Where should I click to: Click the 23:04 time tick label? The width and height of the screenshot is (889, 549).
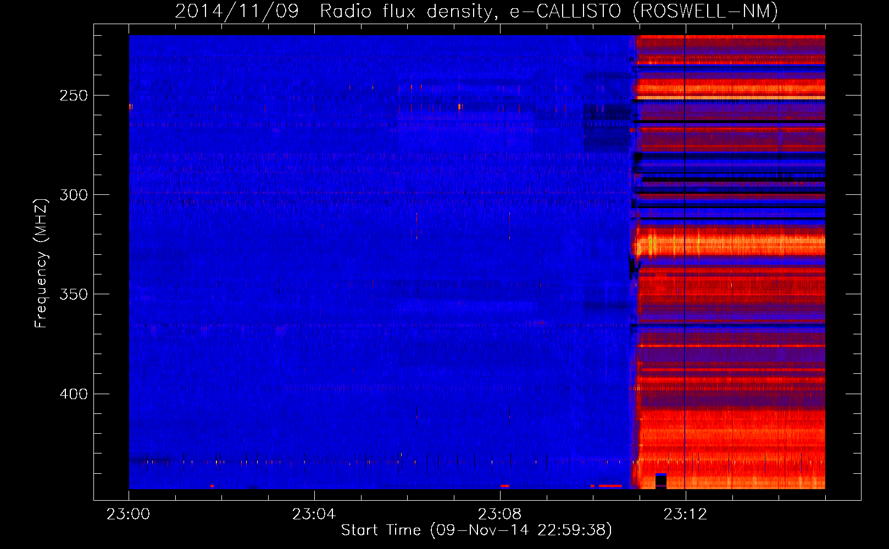314,514
